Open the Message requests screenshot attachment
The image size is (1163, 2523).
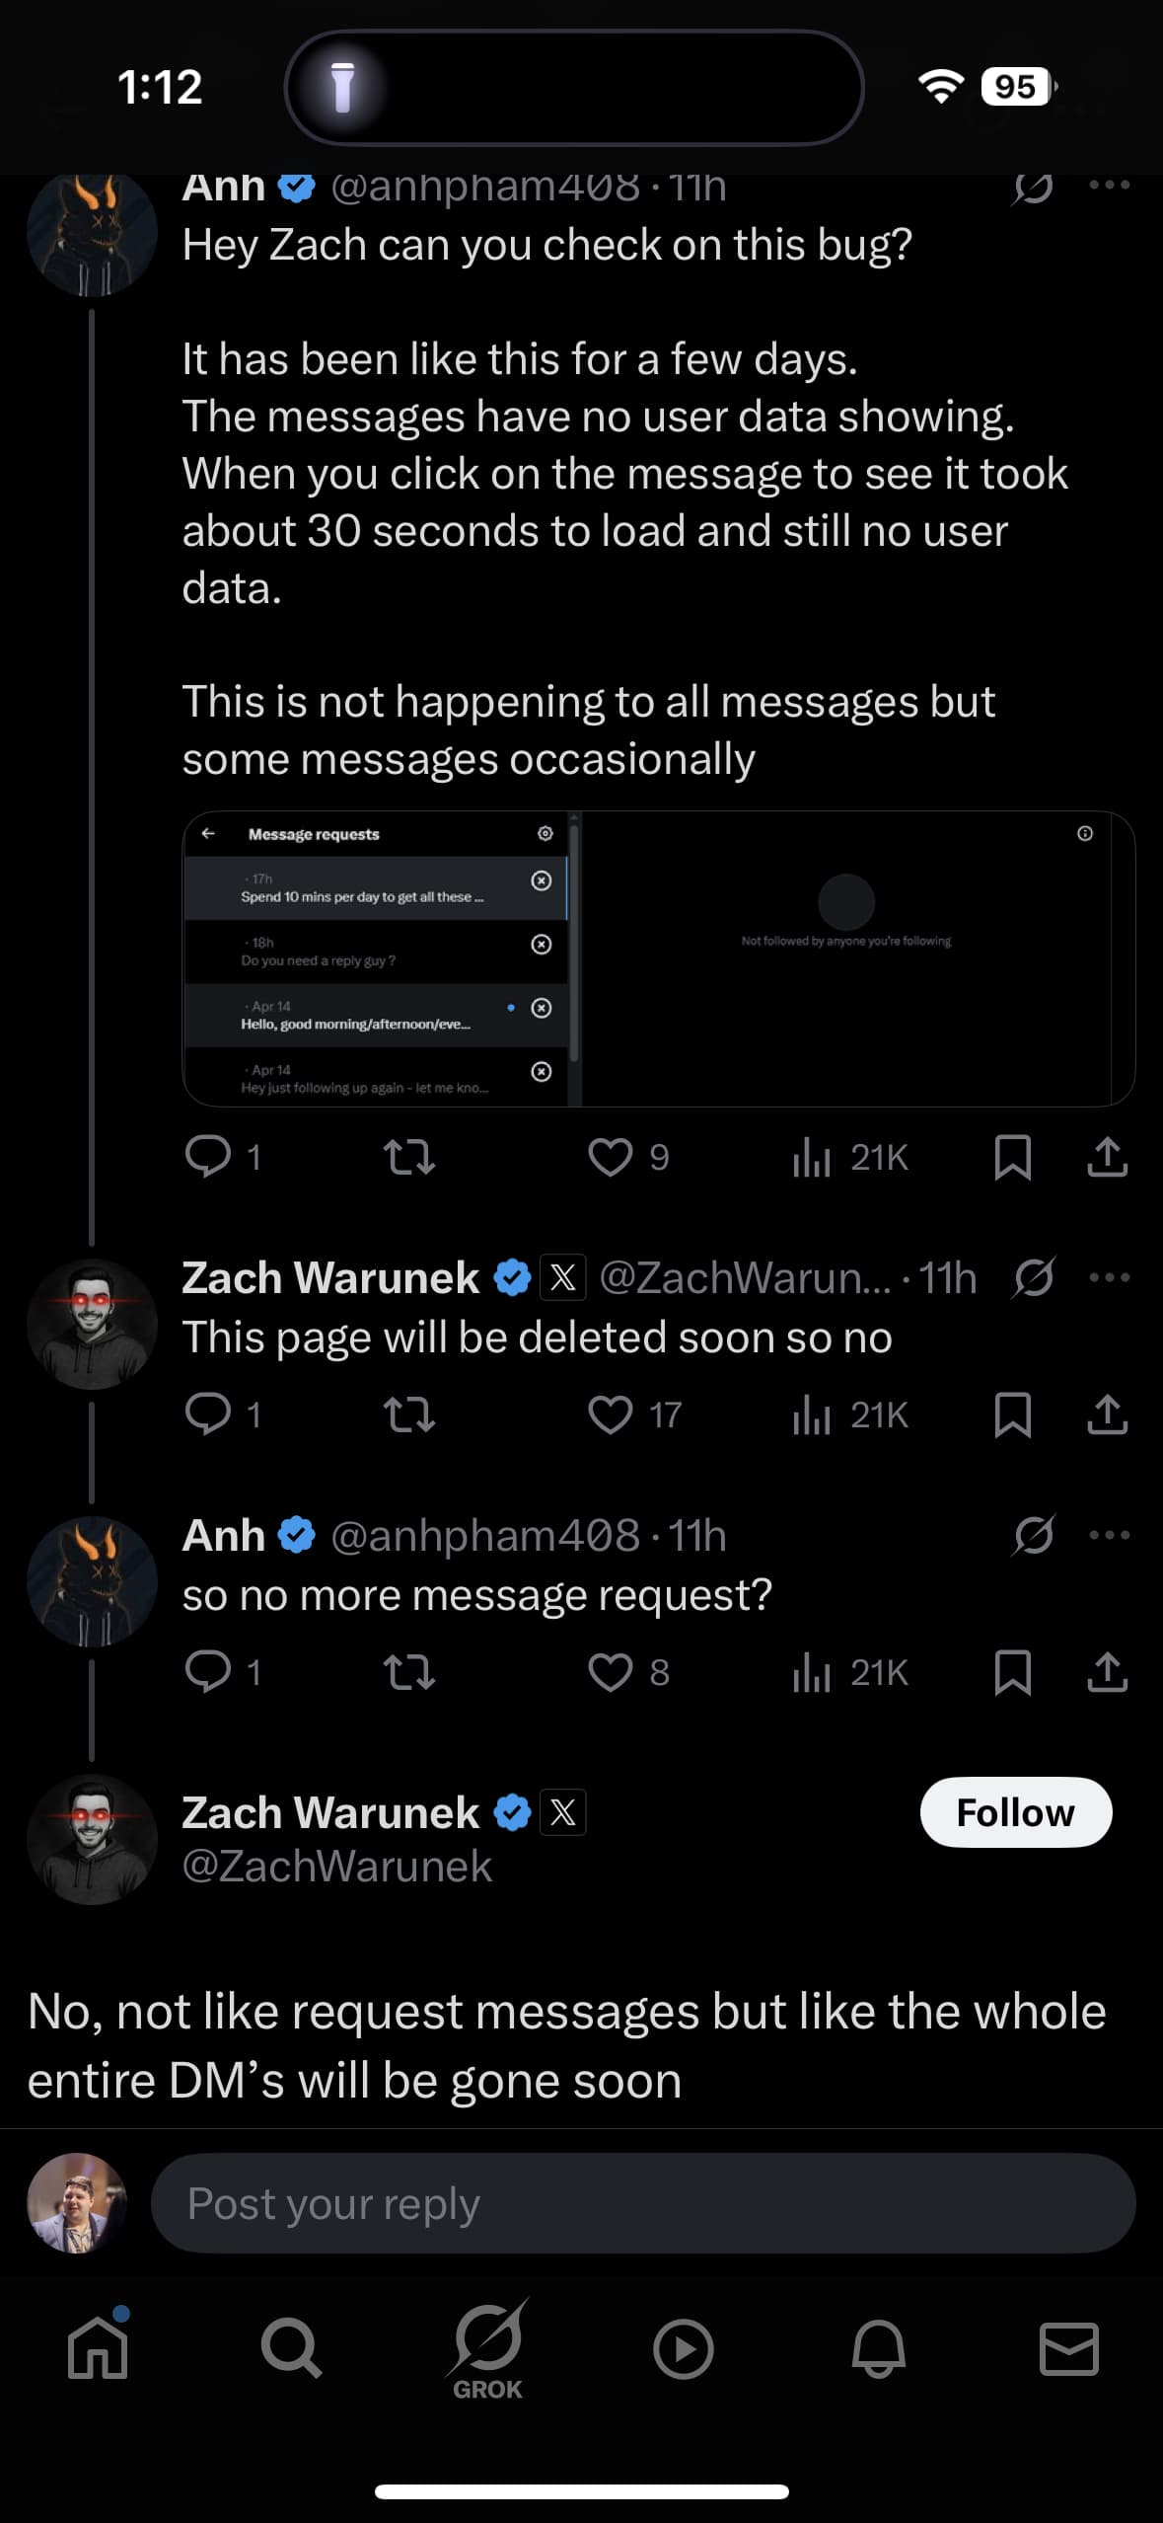(x=658, y=958)
